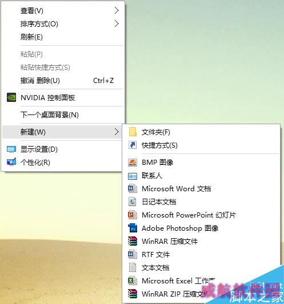Click the 联系人 contact card icon
The image size is (284, 304).
pos(133,176)
